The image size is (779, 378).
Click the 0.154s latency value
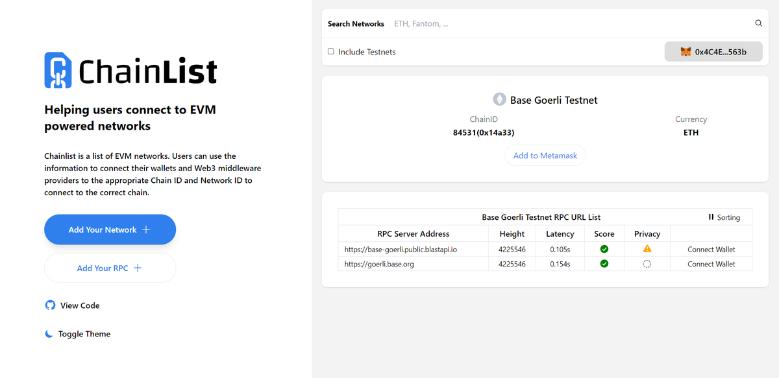click(x=560, y=264)
